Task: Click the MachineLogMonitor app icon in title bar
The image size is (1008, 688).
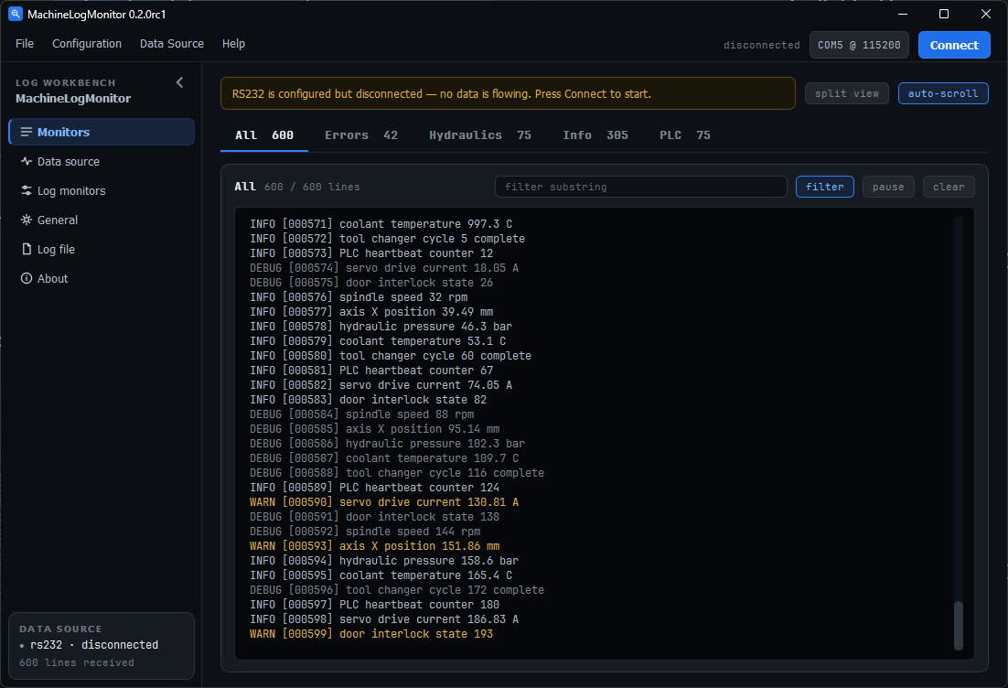Action: coord(16,14)
